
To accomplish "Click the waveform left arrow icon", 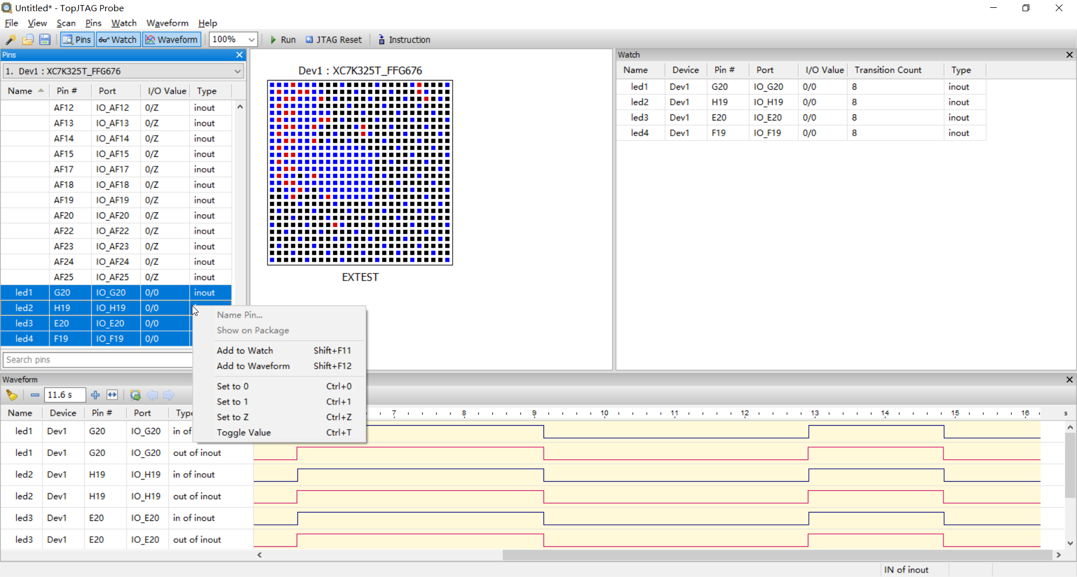I will pyautogui.click(x=152, y=395).
